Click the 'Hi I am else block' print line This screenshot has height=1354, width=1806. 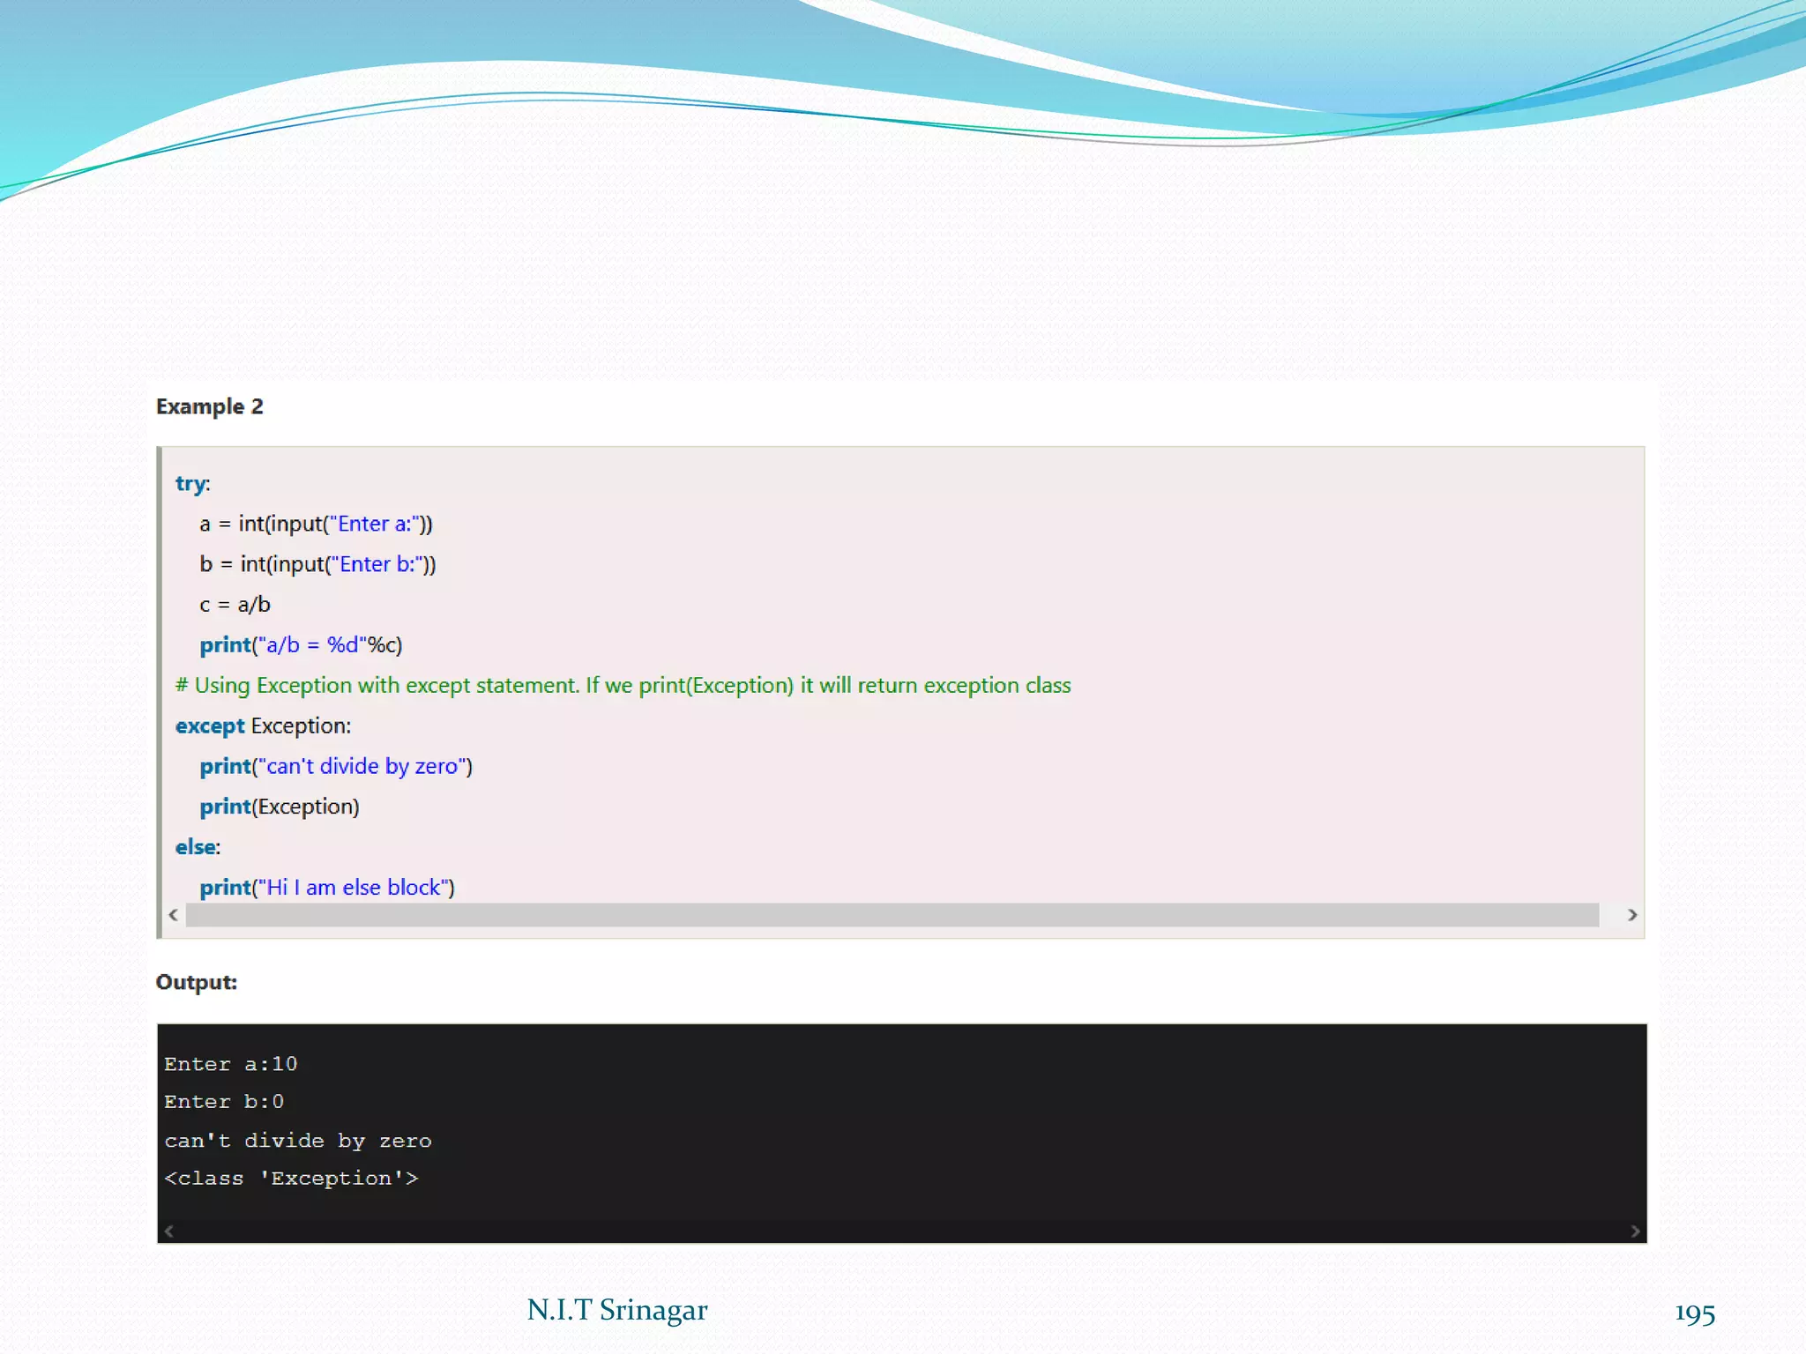327,888
